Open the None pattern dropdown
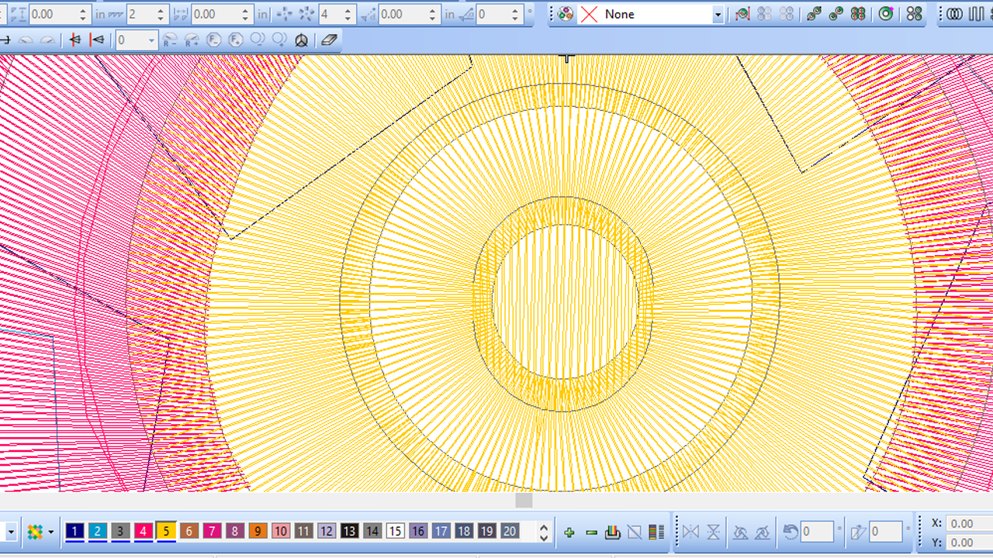 pos(718,15)
